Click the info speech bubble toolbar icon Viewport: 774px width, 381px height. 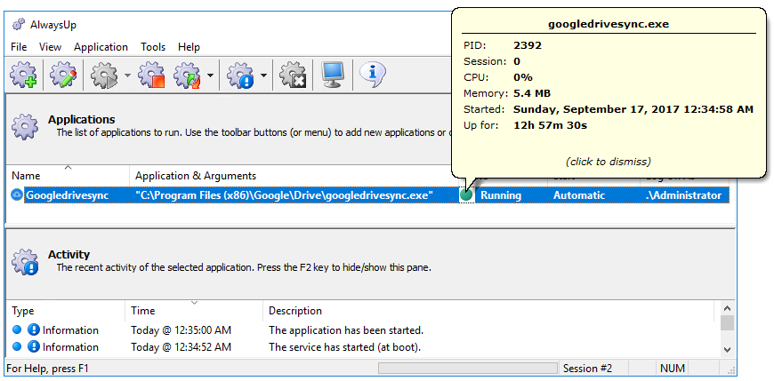(372, 75)
